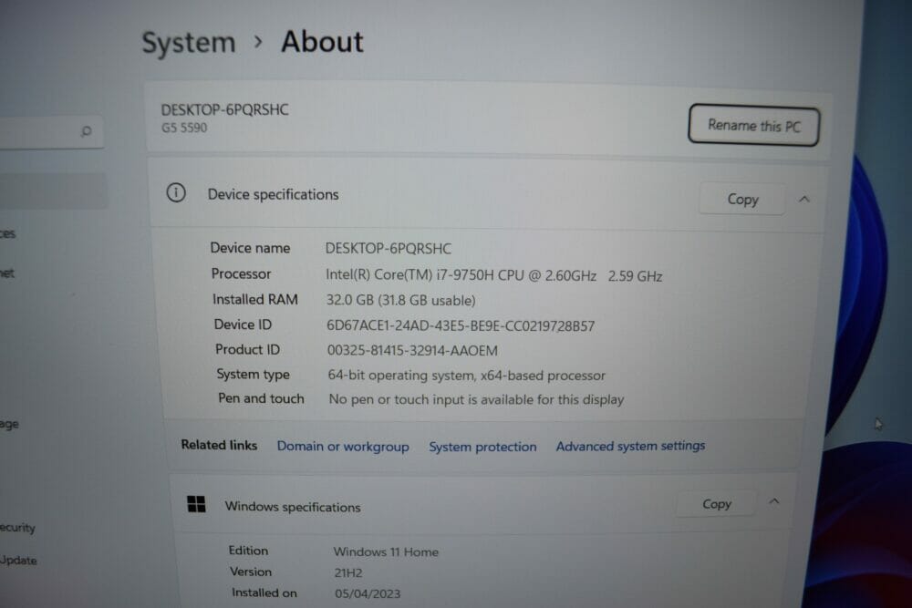Click the Device specifications heading text
Viewport: 912px width, 608px height.
pos(273,194)
